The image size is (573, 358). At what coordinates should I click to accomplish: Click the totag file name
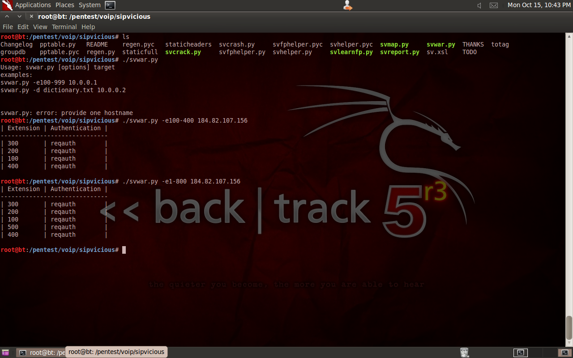coord(500,44)
